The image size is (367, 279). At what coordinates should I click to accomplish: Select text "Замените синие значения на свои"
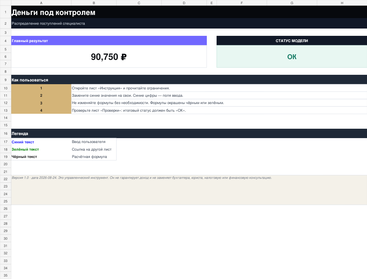point(102,95)
